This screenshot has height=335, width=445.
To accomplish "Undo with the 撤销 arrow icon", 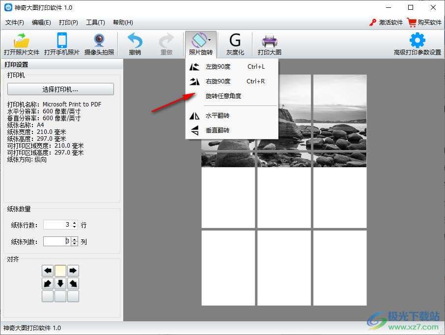I will click(x=135, y=41).
